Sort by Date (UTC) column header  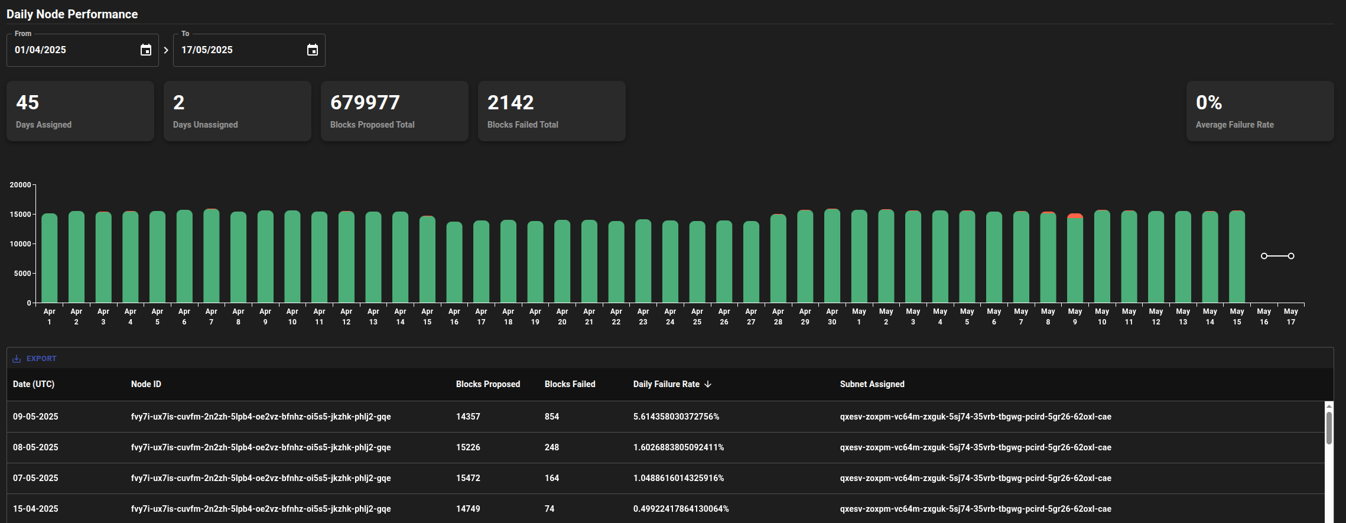coord(34,384)
